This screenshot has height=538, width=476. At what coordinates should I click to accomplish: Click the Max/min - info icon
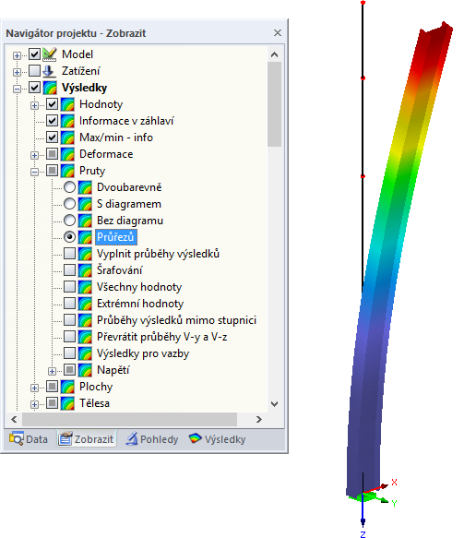click(x=67, y=137)
